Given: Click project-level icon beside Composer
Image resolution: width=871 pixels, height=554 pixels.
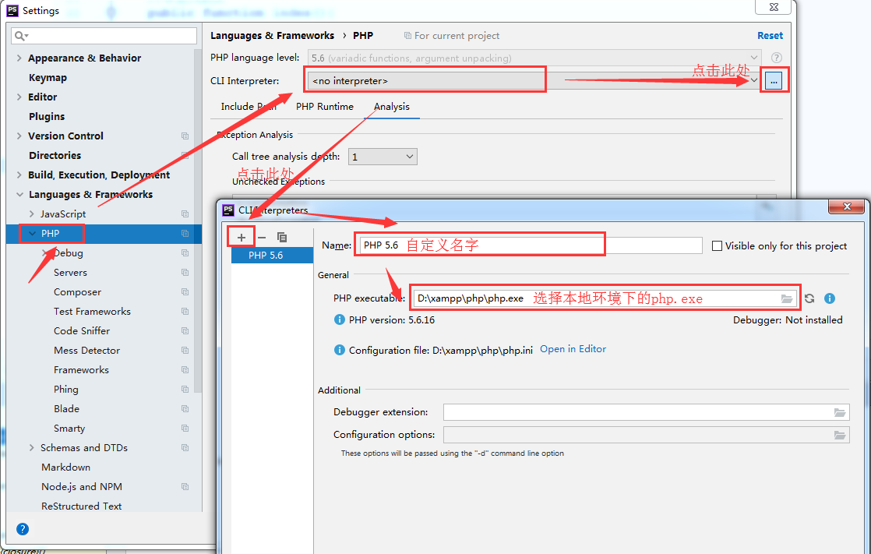Looking at the screenshot, I should 185,291.
